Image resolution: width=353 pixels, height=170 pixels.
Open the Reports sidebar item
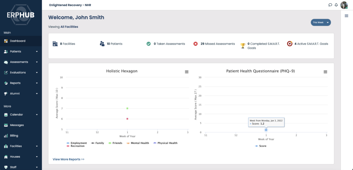coord(21,83)
